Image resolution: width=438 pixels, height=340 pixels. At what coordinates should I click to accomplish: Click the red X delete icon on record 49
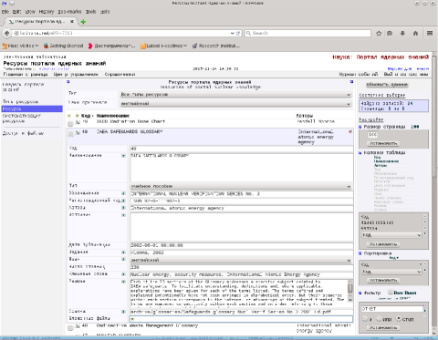coord(350,131)
